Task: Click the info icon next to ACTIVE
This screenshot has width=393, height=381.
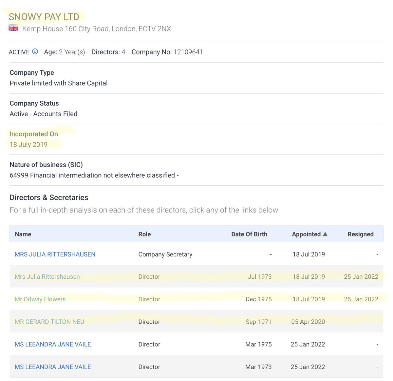Action: pyautogui.click(x=35, y=51)
